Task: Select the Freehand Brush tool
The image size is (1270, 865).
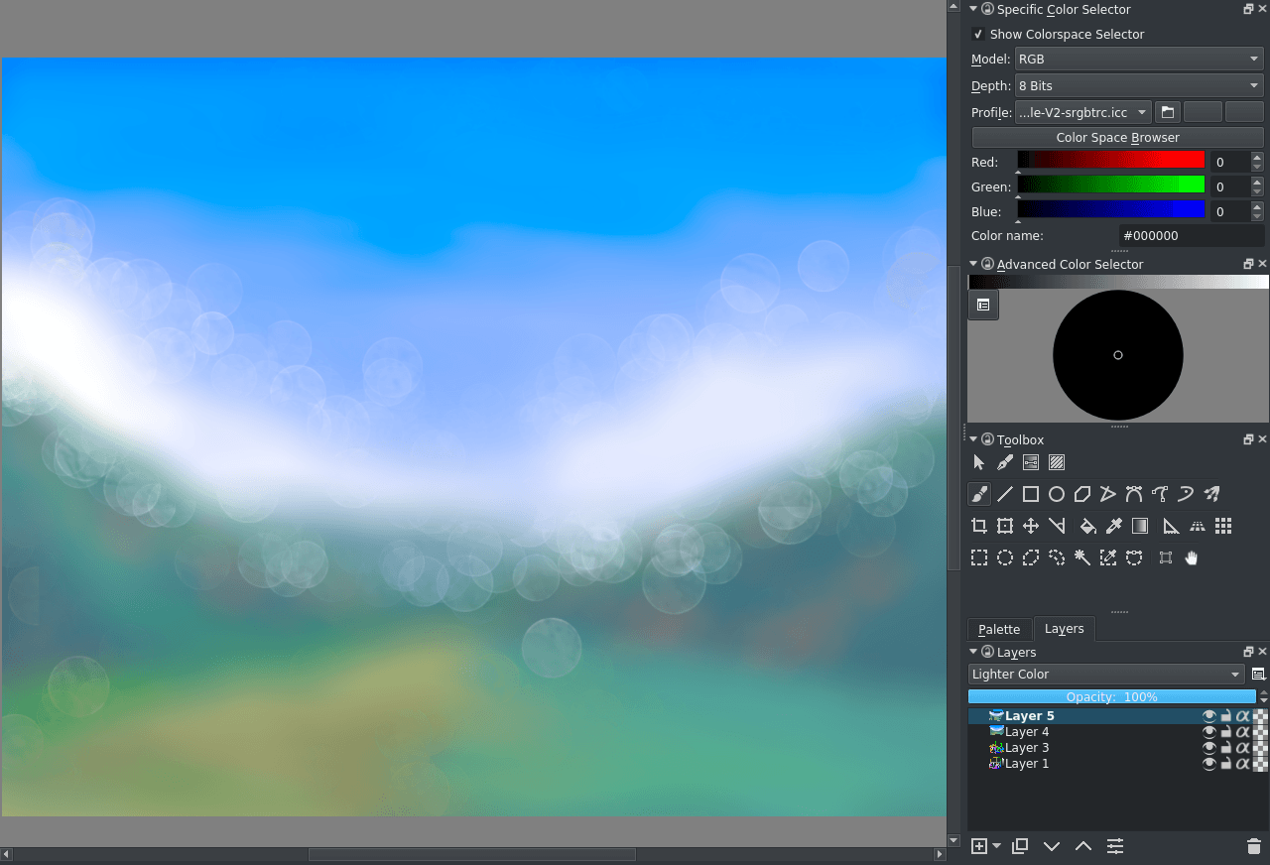Action: pyautogui.click(x=979, y=493)
